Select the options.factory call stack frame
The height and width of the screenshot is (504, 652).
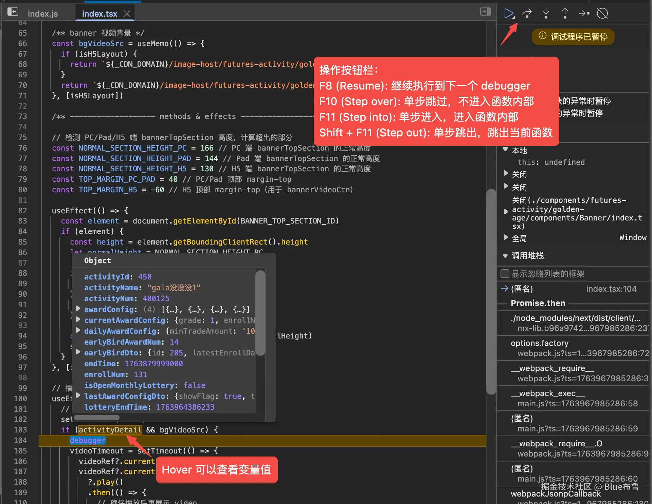tap(539, 343)
